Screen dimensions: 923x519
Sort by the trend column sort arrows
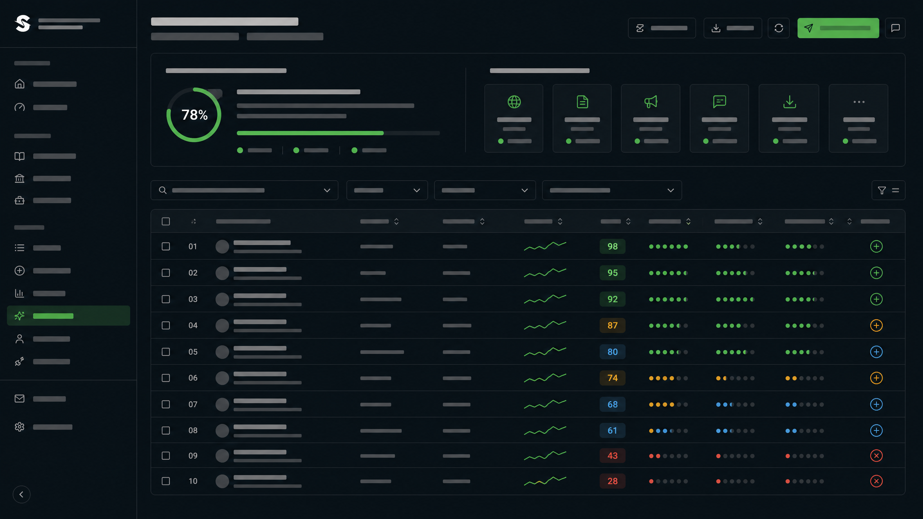[560, 221]
